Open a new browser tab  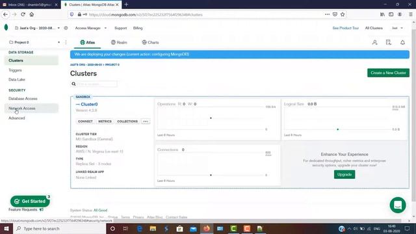(x=126, y=5)
